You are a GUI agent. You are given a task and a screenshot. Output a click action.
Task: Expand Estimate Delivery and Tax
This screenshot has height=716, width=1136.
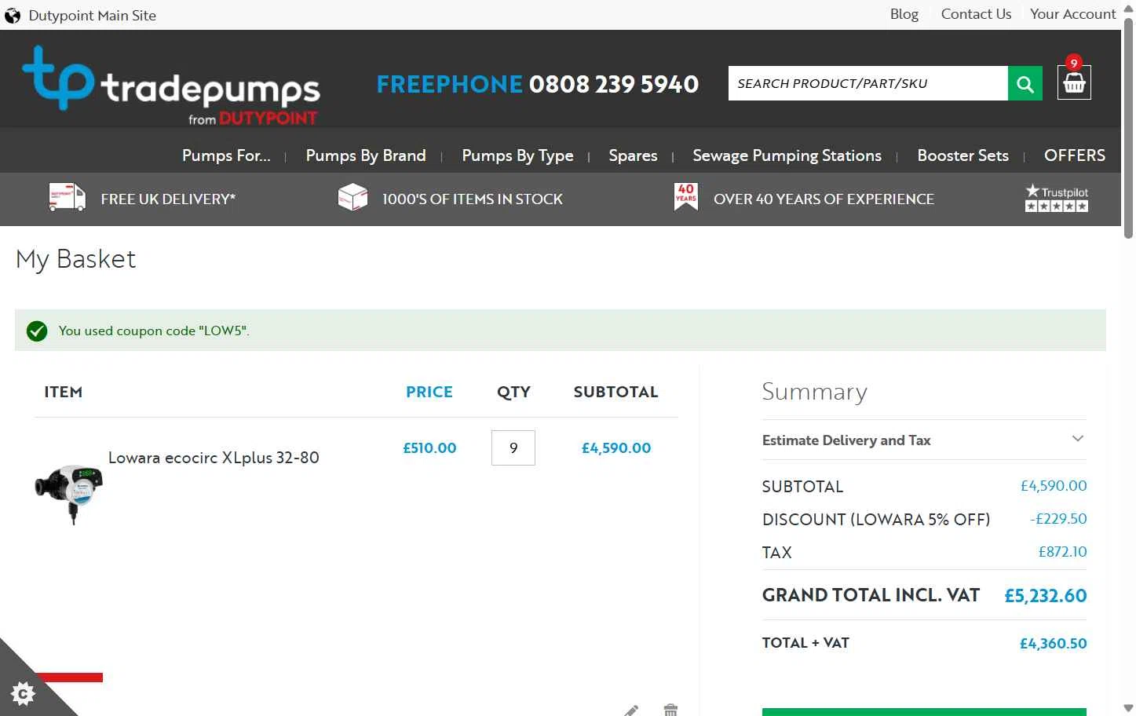924,440
